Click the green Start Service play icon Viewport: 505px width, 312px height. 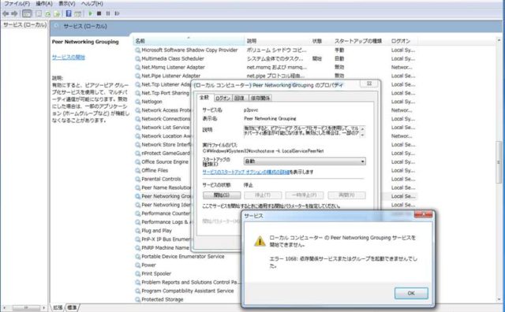click(x=91, y=13)
